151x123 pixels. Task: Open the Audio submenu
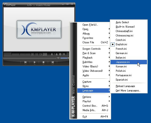94,75
